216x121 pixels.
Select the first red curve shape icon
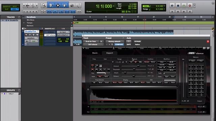tap(92, 70)
